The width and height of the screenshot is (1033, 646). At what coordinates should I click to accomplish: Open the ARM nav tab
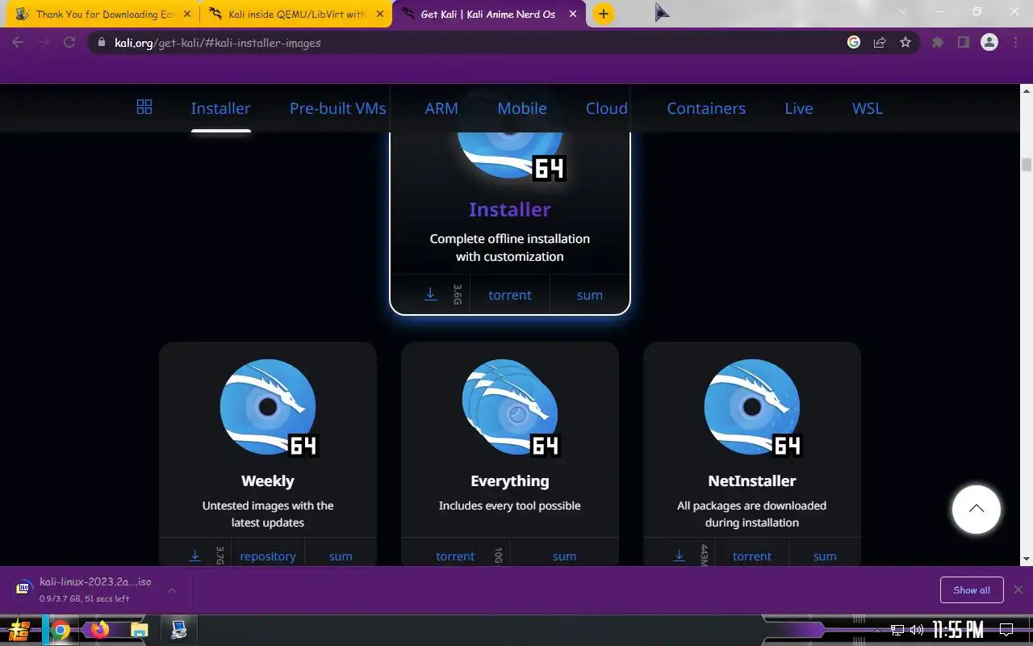point(441,108)
